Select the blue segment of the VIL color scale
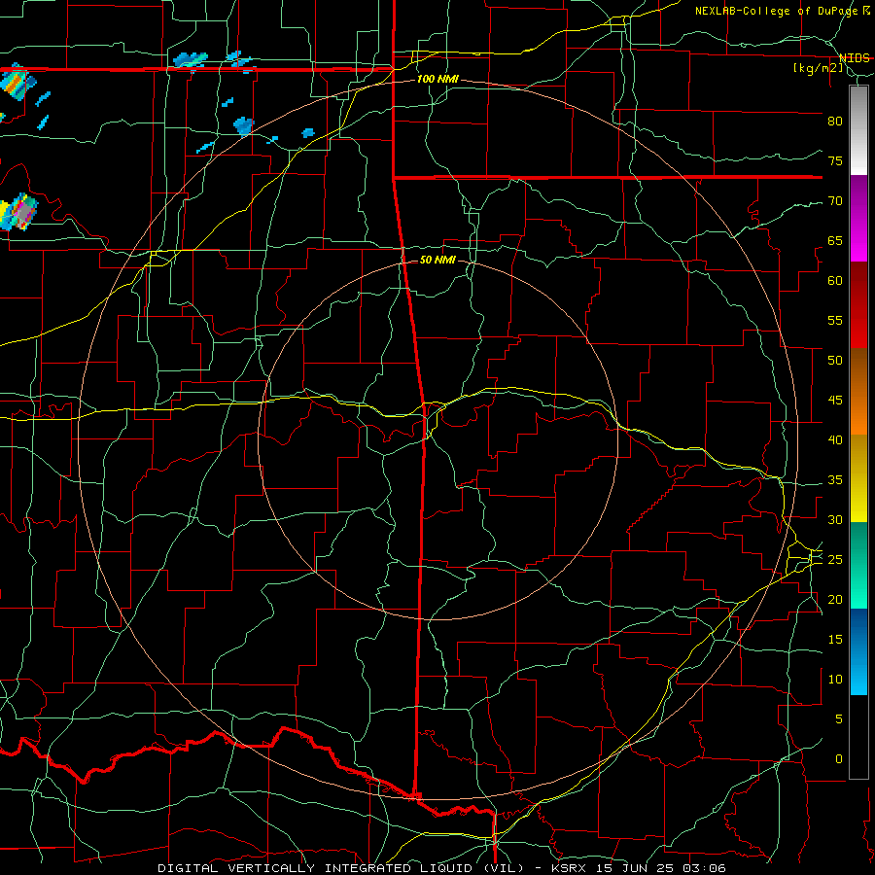 pos(858,651)
